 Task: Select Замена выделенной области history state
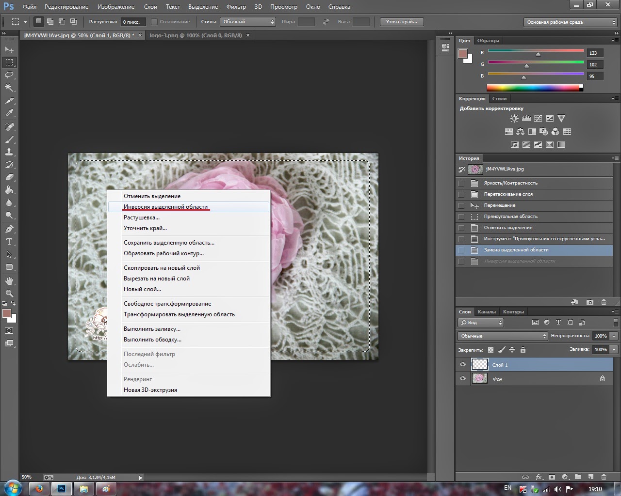[x=534, y=250]
